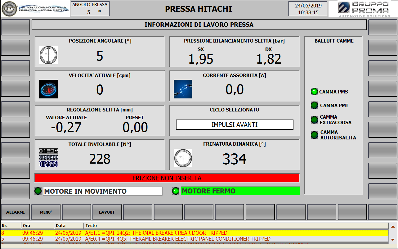Click the date and time display

coord(308,9)
